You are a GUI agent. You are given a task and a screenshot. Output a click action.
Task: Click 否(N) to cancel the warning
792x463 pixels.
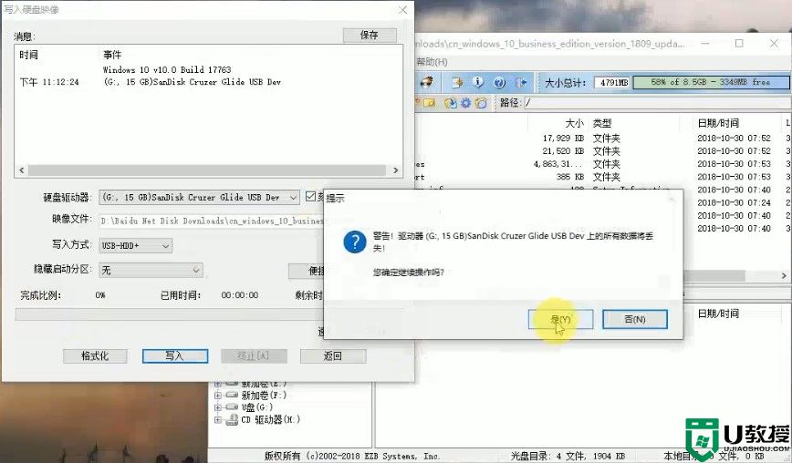pyautogui.click(x=635, y=319)
